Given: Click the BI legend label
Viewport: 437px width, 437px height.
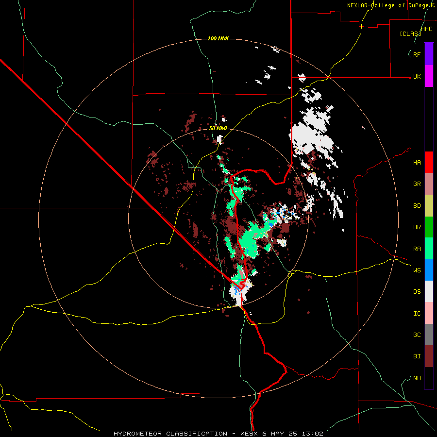Looking at the screenshot, I should (417, 356).
